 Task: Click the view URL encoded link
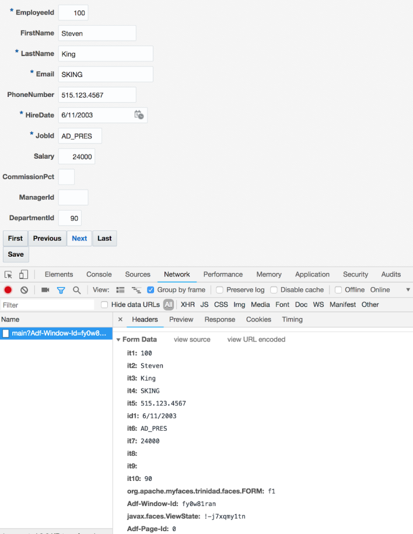[x=257, y=340]
